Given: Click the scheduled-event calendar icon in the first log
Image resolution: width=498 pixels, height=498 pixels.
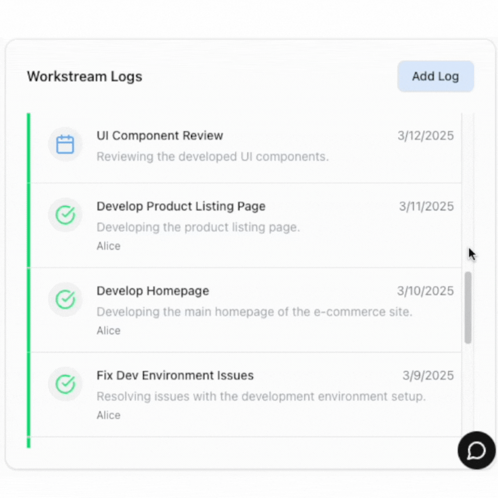Looking at the screenshot, I should [65, 143].
